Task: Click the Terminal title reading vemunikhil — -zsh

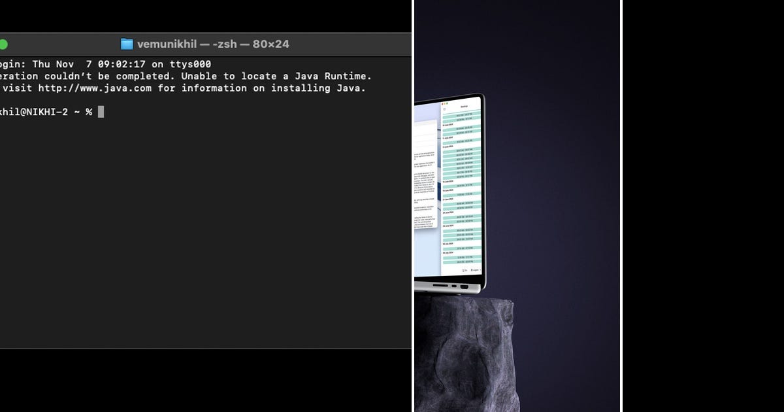Action: click(209, 44)
